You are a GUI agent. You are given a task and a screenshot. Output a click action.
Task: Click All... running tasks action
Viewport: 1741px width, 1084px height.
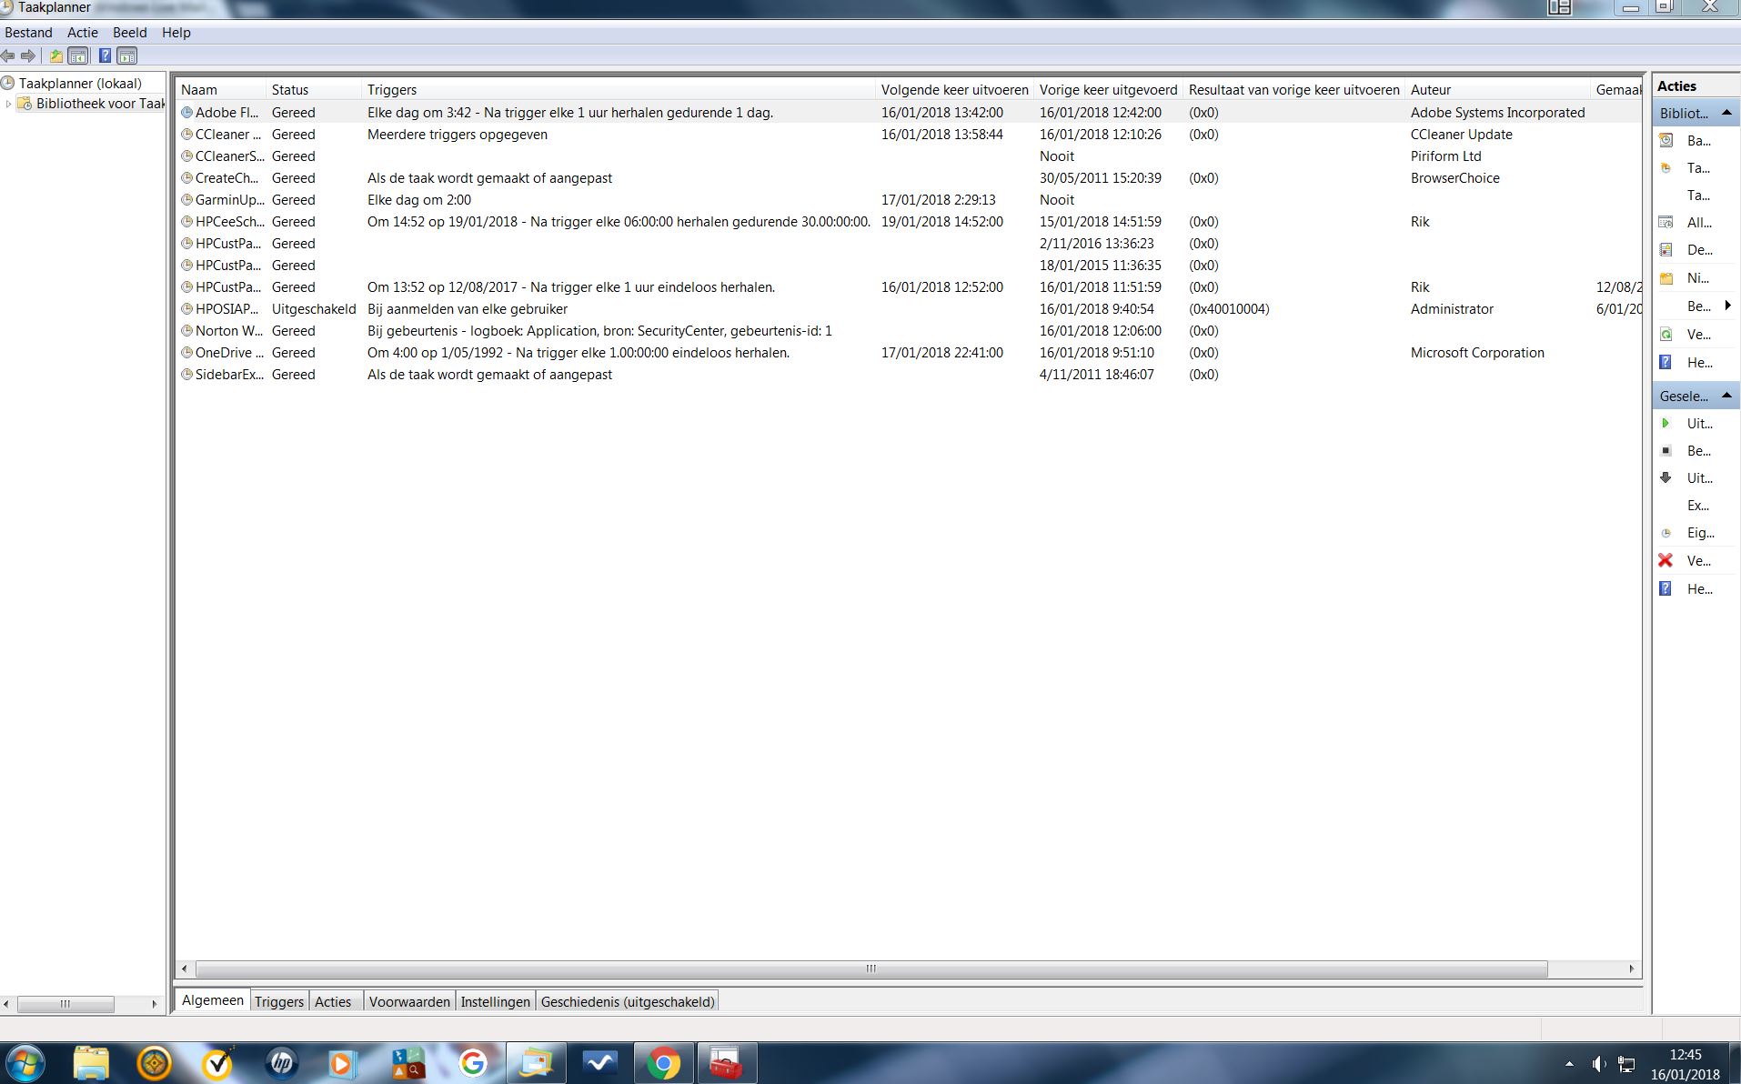click(x=1697, y=223)
